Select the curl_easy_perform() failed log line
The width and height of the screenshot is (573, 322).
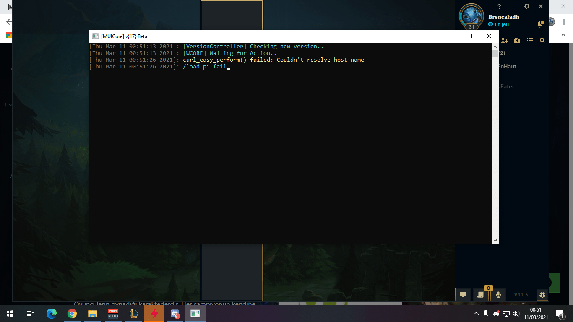tap(273, 60)
